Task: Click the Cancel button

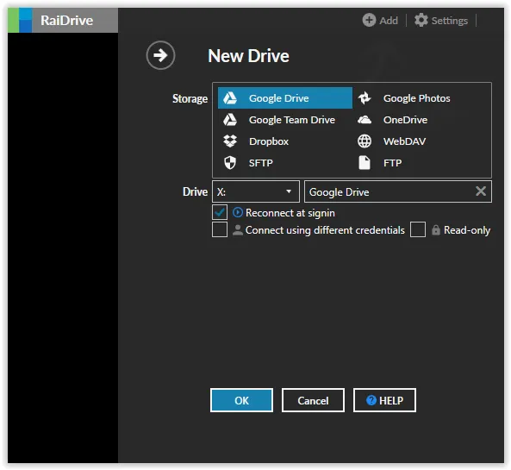Action: pyautogui.click(x=313, y=400)
